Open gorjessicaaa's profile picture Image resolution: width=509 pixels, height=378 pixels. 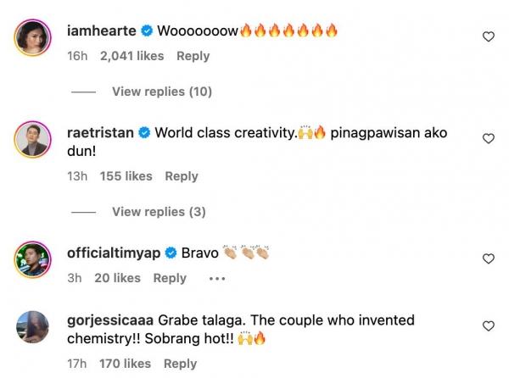point(31,327)
